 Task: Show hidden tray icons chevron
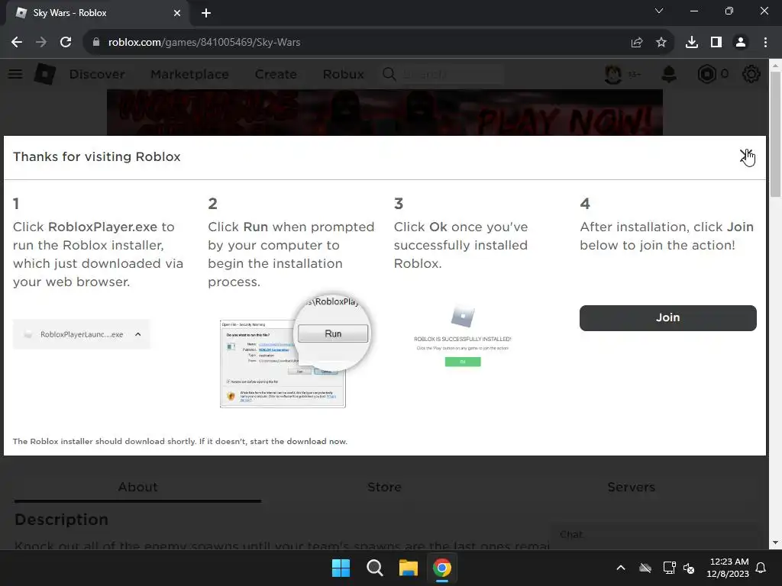pos(621,568)
